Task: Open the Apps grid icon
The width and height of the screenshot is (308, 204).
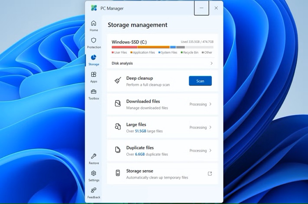Action: [94, 74]
